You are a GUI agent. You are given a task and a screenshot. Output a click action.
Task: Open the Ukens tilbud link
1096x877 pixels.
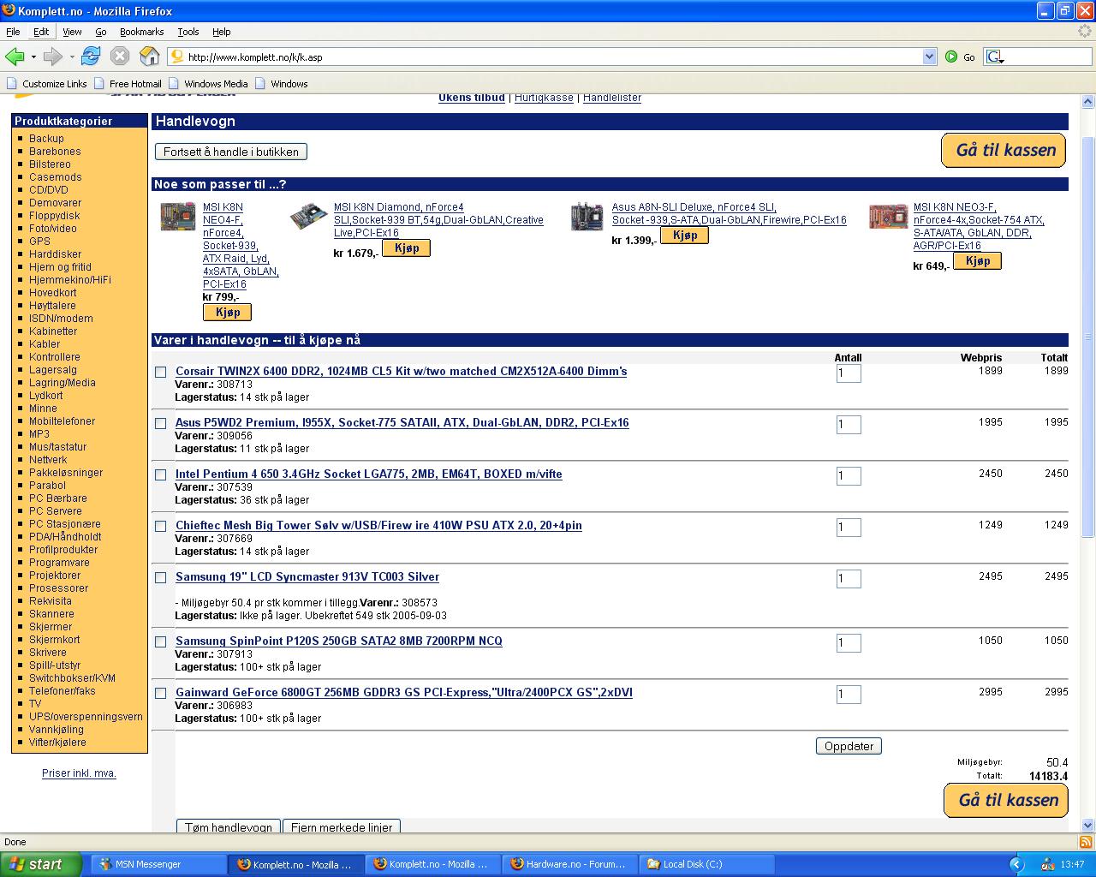(472, 98)
